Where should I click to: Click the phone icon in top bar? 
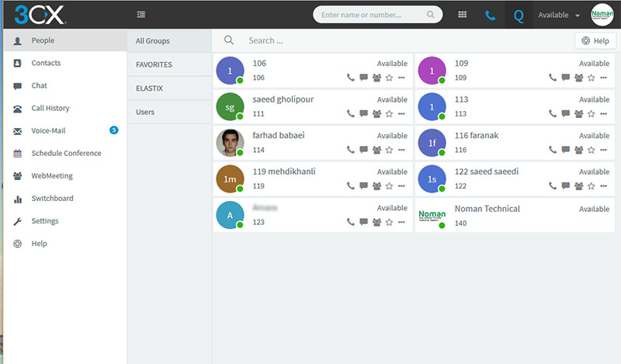click(x=490, y=15)
